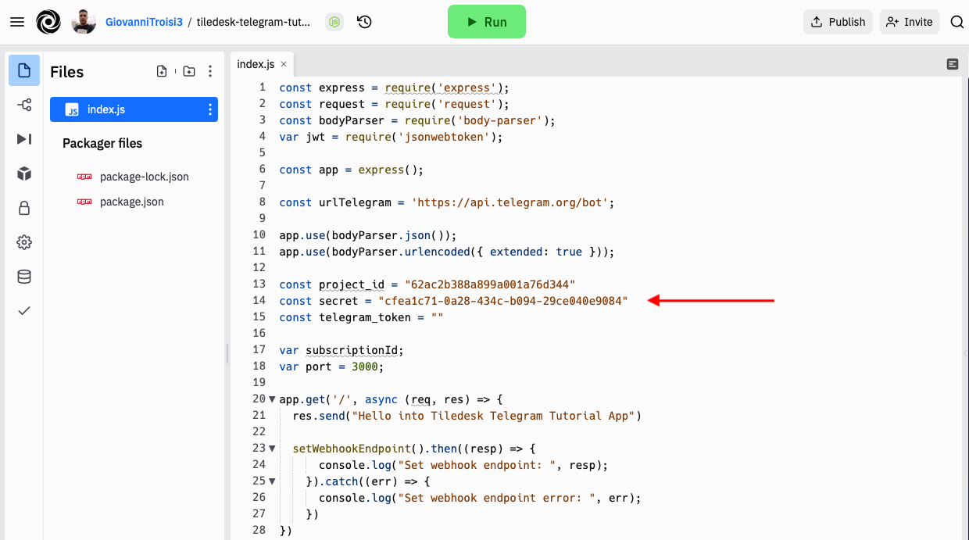Image resolution: width=969 pixels, height=540 pixels.
Task: Open the Packages cube icon
Action: pos(24,173)
